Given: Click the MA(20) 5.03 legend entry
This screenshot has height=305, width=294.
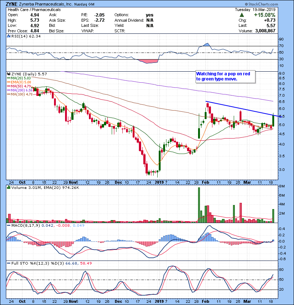Looking at the screenshot, I should click(19, 78).
